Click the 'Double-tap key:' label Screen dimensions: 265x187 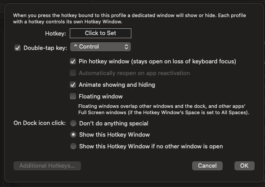45,48
